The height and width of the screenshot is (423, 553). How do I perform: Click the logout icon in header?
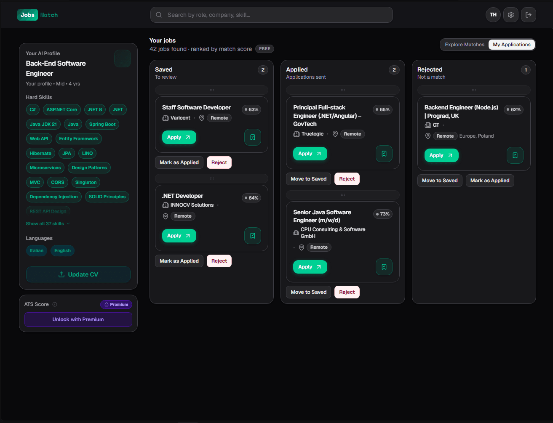529,15
